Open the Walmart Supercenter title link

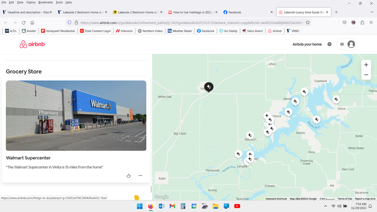tap(28, 158)
